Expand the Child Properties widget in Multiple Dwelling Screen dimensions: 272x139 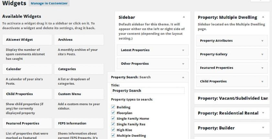(x=262, y=82)
